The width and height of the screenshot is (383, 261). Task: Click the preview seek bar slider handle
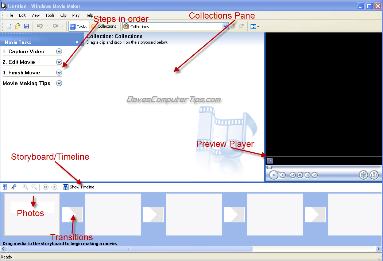click(269, 168)
